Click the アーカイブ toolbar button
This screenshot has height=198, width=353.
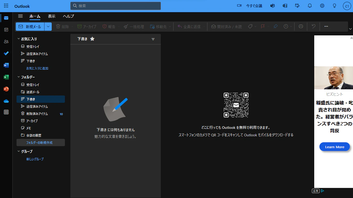87,27
